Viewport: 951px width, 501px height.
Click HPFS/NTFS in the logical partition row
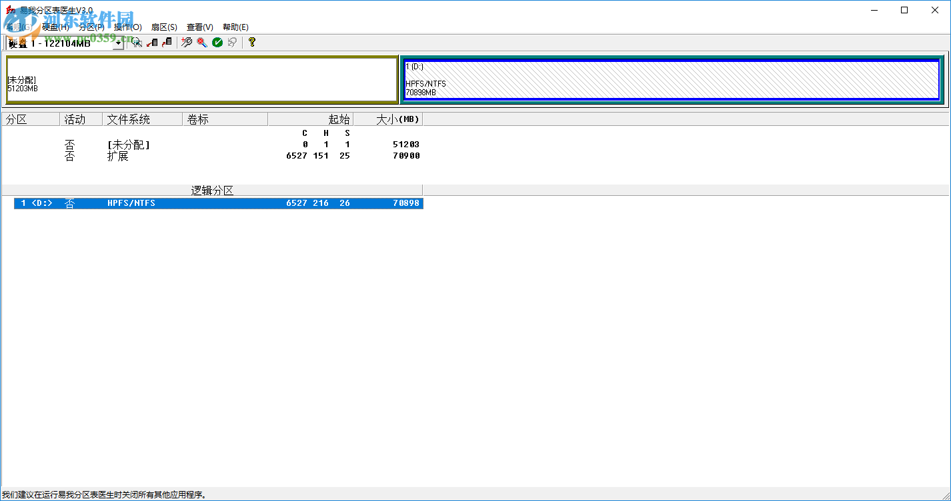(x=131, y=203)
